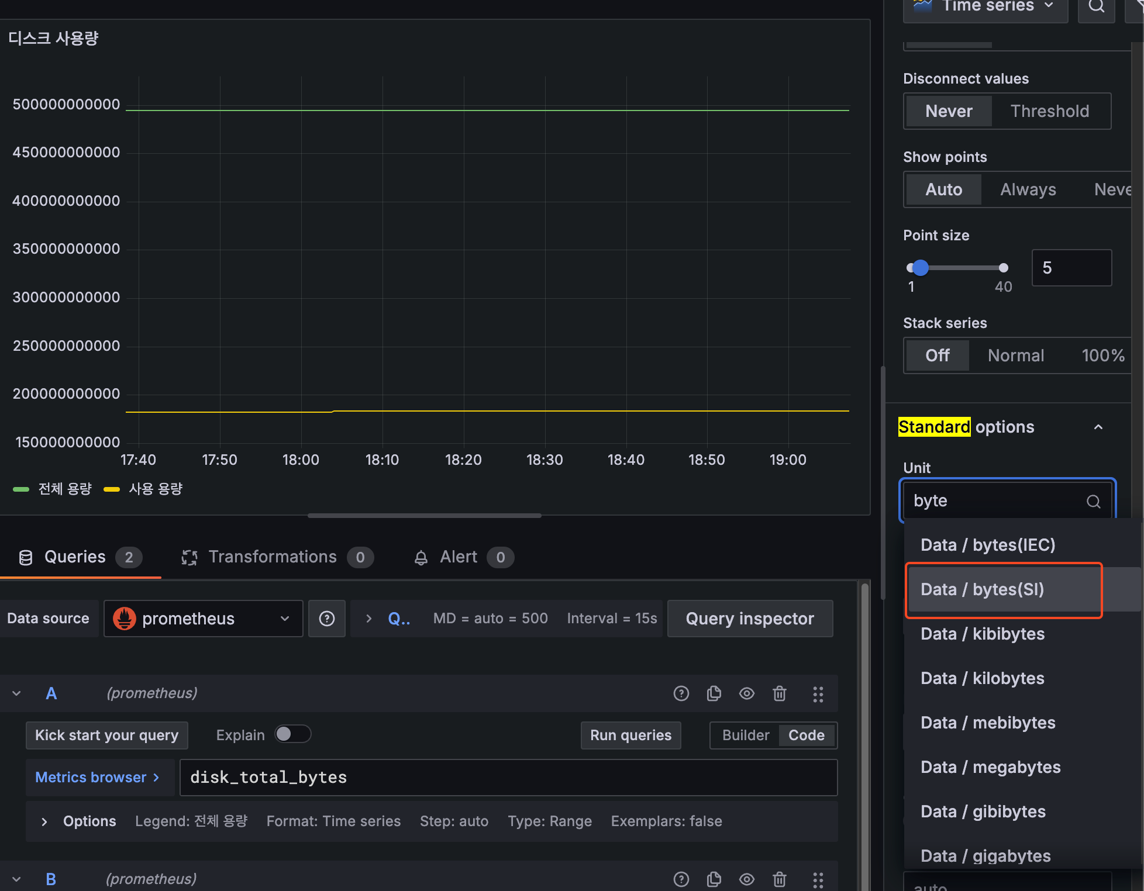
Task: Open the prometheus data source dropdown
Action: pos(203,619)
